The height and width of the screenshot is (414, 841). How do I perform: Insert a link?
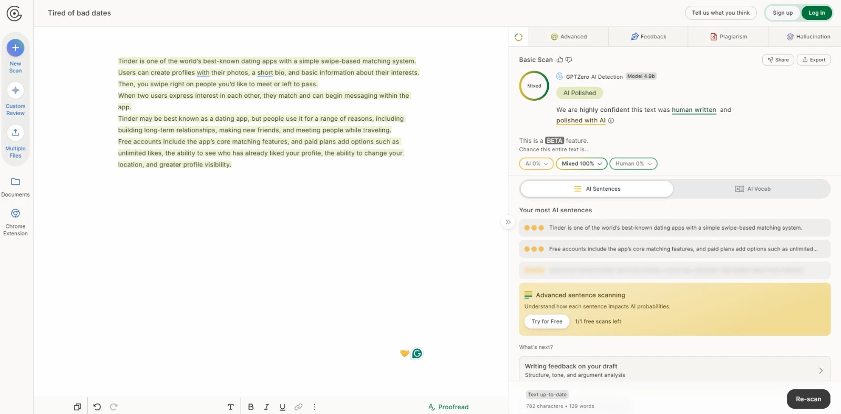pyautogui.click(x=299, y=407)
